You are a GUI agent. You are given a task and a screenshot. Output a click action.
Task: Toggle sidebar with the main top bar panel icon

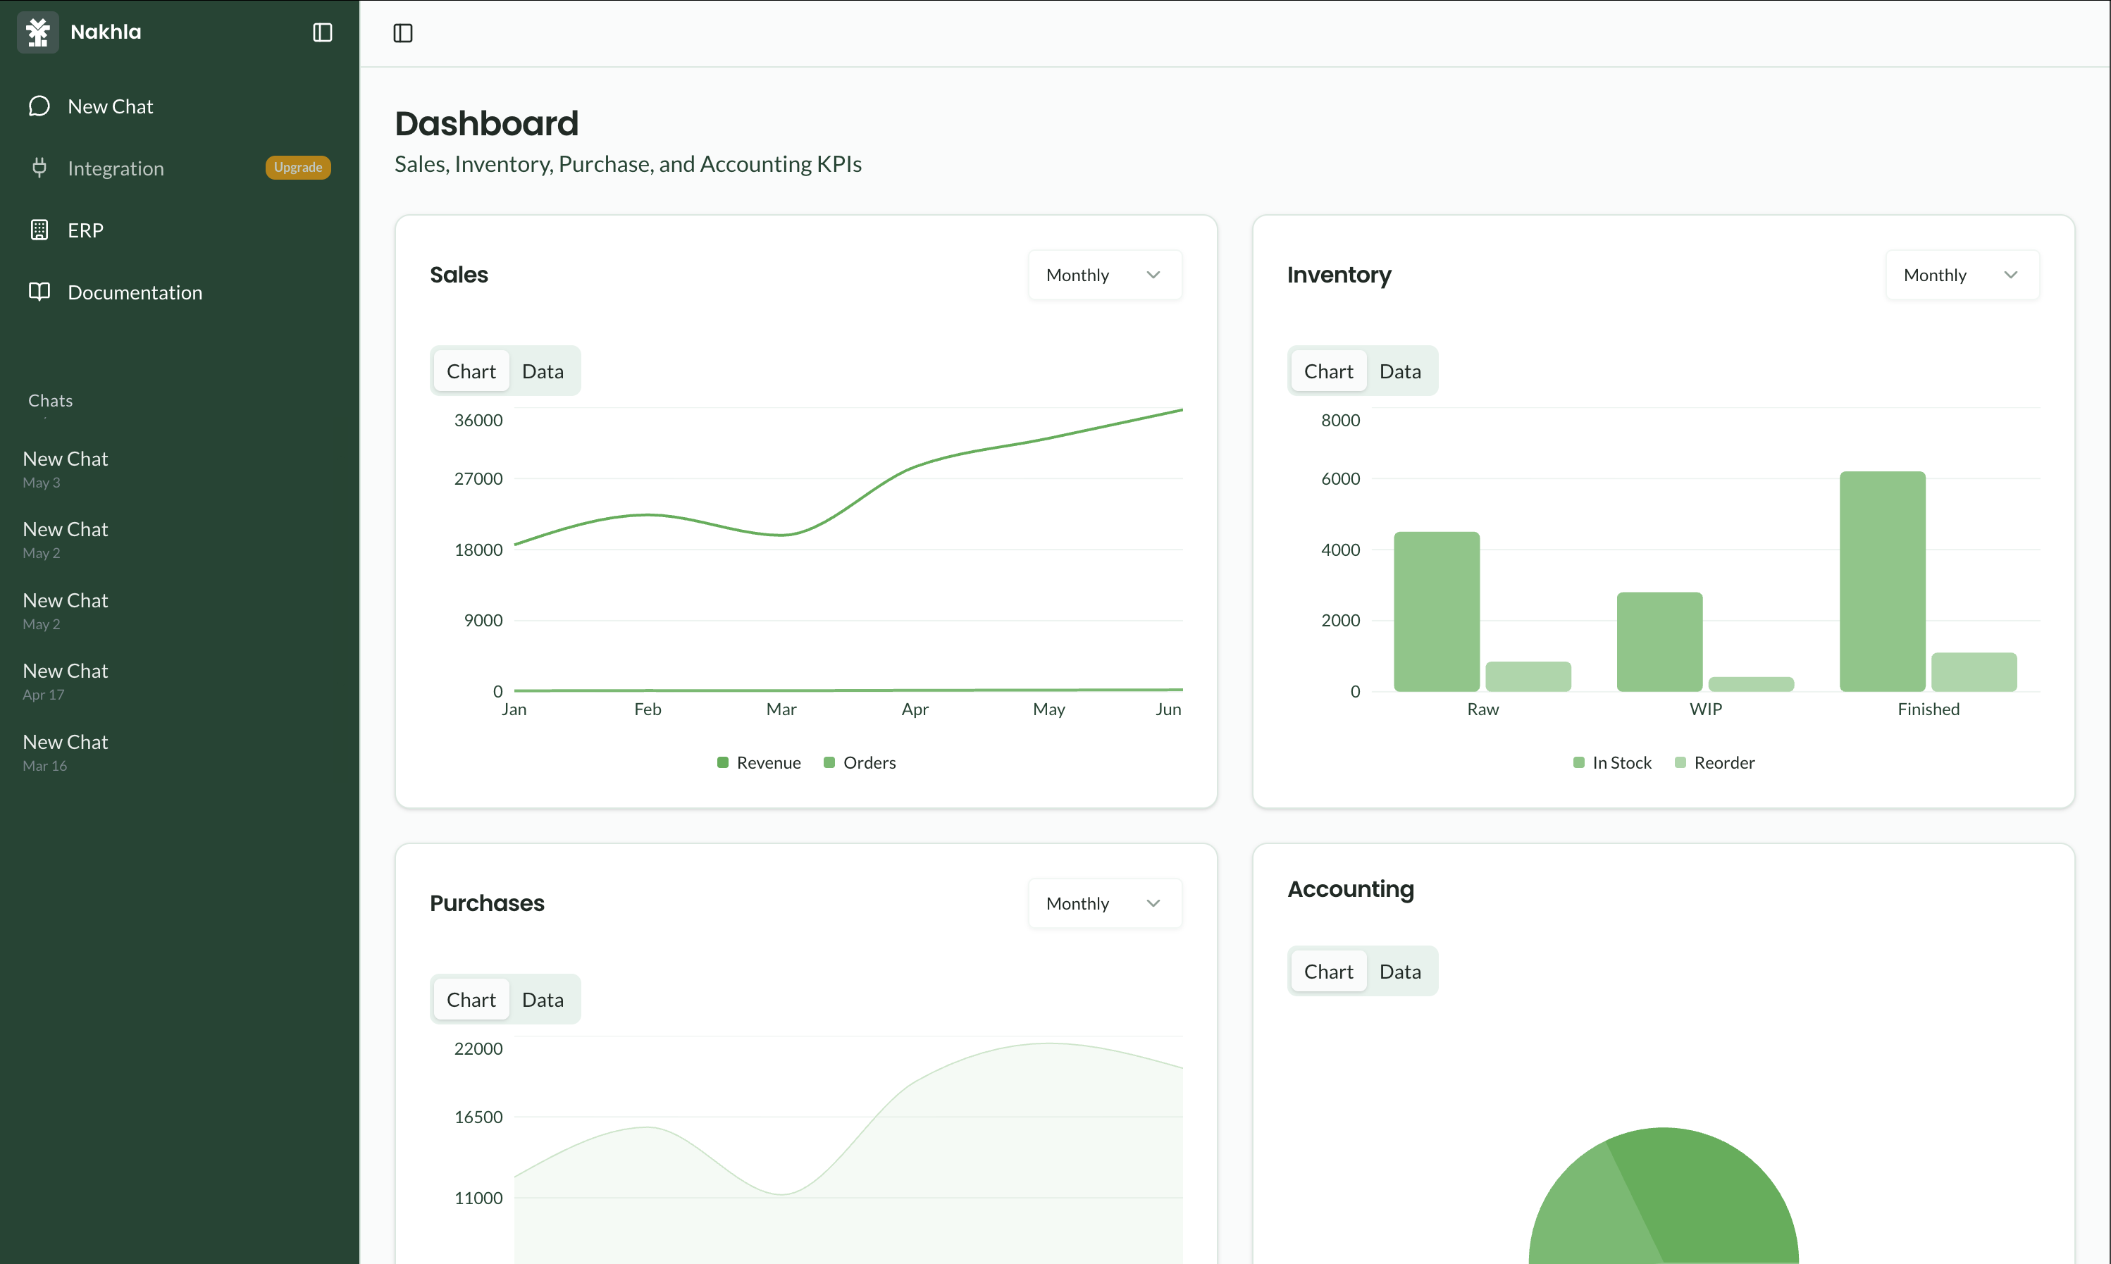(403, 33)
